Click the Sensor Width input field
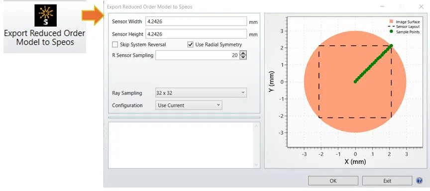 (x=196, y=21)
